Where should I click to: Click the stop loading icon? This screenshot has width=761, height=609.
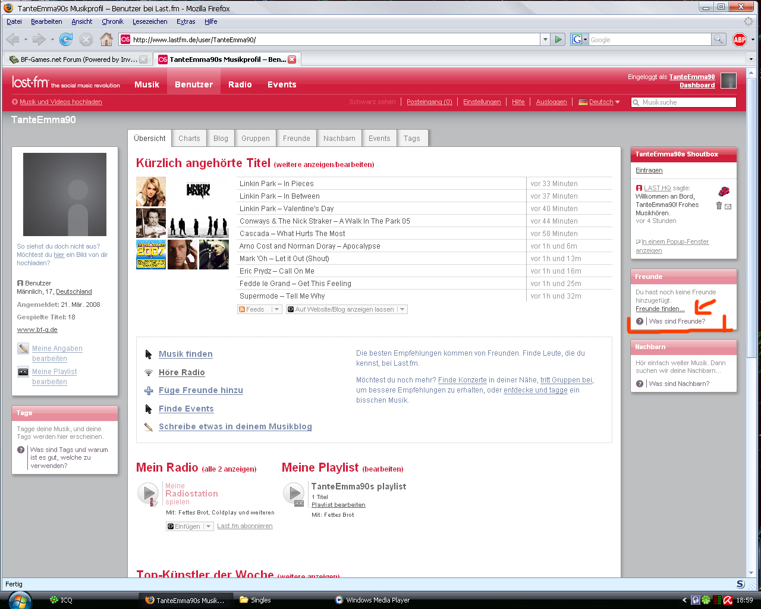[86, 40]
